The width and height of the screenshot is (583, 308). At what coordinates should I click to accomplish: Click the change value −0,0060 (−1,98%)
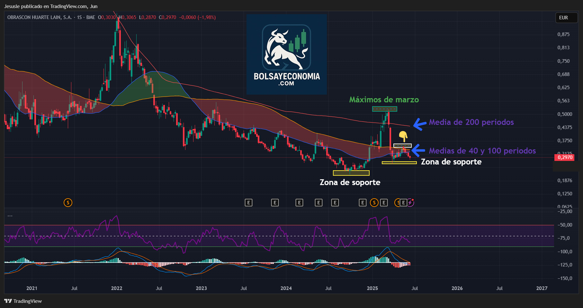coord(197,17)
